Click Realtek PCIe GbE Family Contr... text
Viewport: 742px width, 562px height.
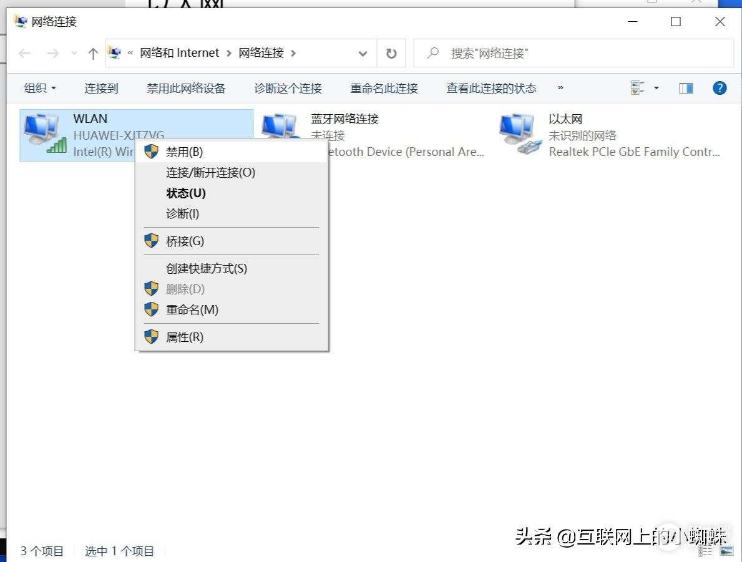(x=634, y=152)
